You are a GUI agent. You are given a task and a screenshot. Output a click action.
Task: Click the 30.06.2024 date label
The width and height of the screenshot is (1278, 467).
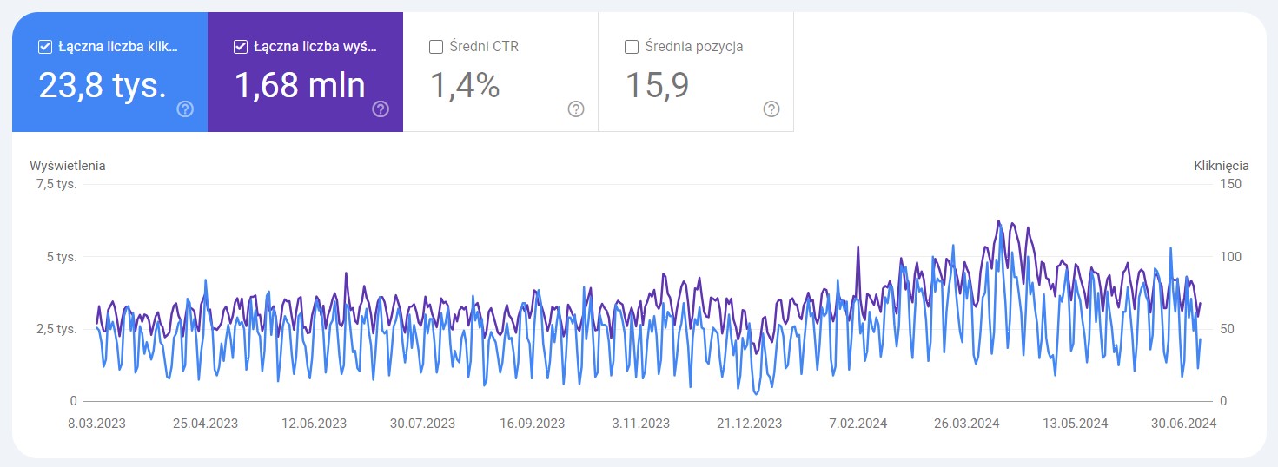pyautogui.click(x=1182, y=424)
